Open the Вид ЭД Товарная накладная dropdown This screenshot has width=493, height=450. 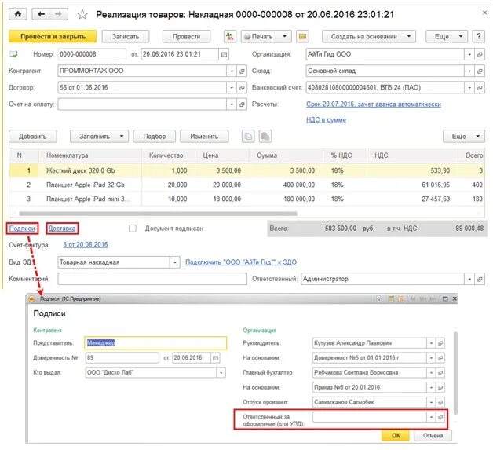tap(175, 262)
